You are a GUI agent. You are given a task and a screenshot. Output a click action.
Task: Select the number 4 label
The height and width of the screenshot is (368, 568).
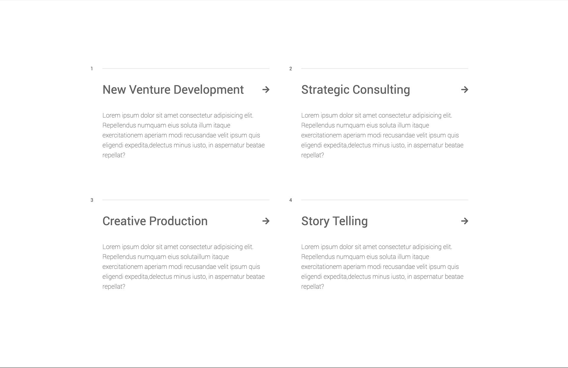[291, 200]
